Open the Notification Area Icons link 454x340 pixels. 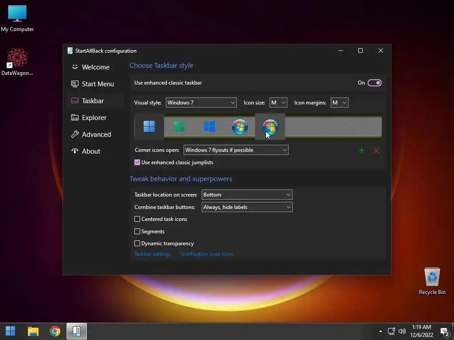(207, 254)
